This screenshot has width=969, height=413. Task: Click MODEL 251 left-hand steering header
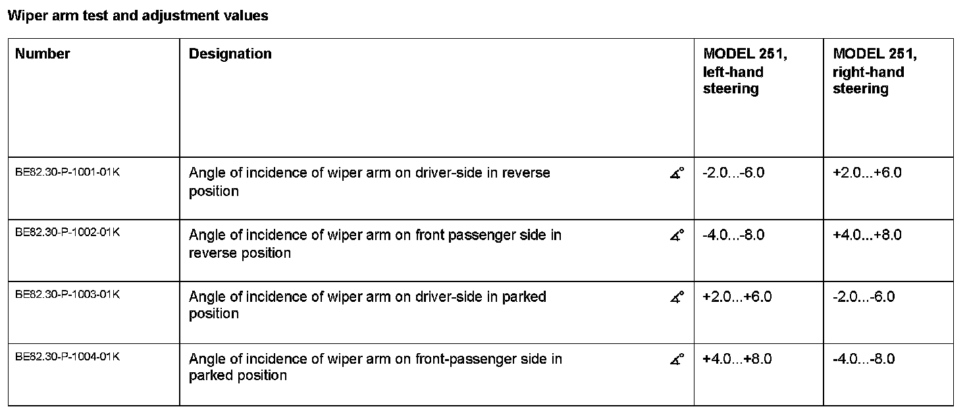(745, 71)
